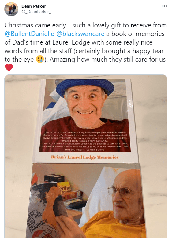Click the Werther's Original packet in photo

click(64, 189)
